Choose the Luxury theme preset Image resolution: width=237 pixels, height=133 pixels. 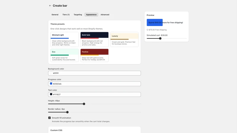coord(124,39)
